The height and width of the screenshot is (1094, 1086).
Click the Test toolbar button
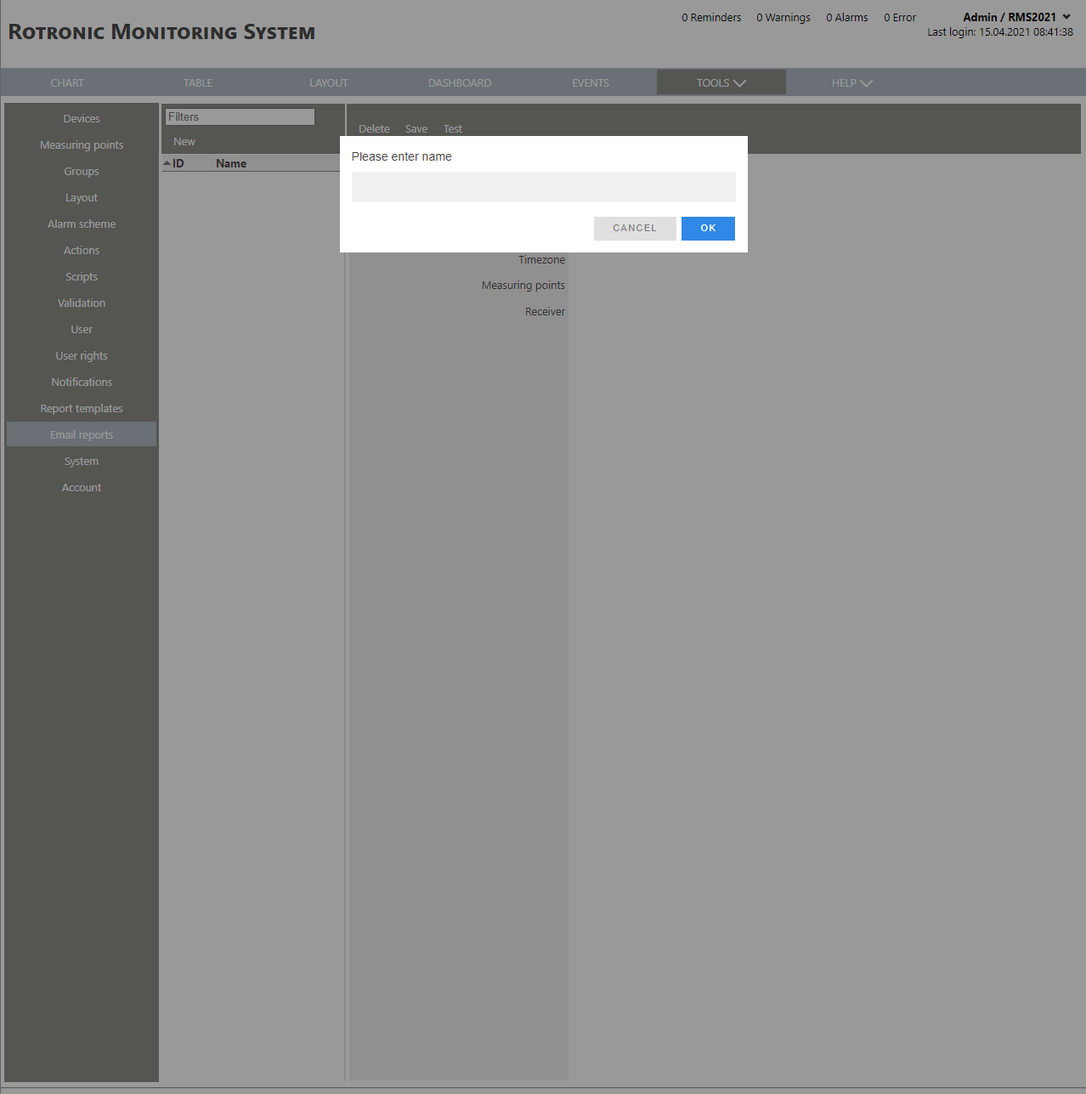click(x=453, y=128)
